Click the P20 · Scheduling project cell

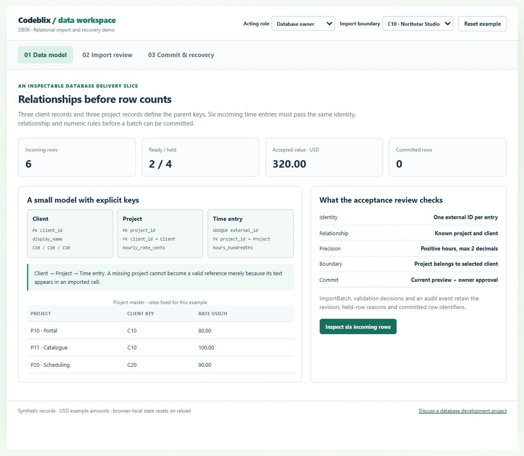coord(50,365)
